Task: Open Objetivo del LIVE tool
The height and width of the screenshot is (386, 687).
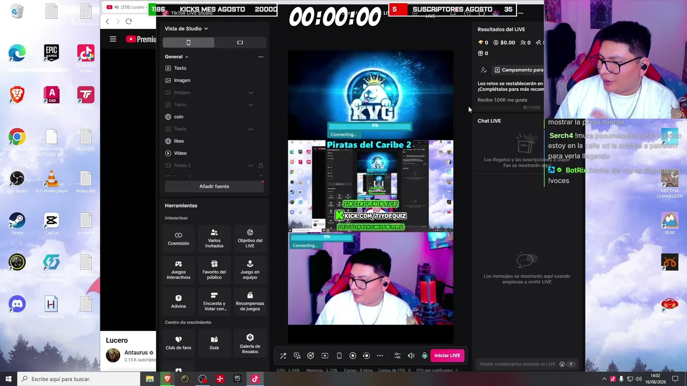Action: (x=250, y=239)
